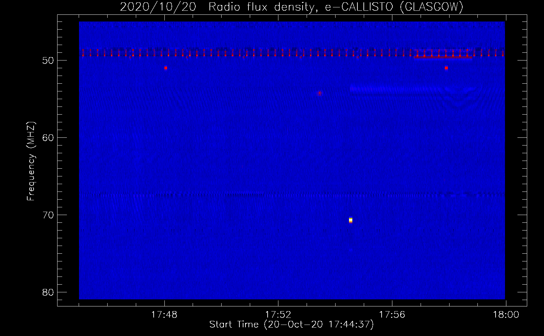Click the date 2020/10/20 in the title
The image size is (544, 336).
[x=158, y=6]
